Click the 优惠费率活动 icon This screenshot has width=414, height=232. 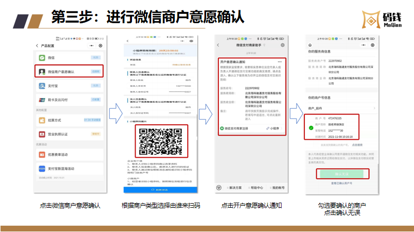(x=42, y=154)
